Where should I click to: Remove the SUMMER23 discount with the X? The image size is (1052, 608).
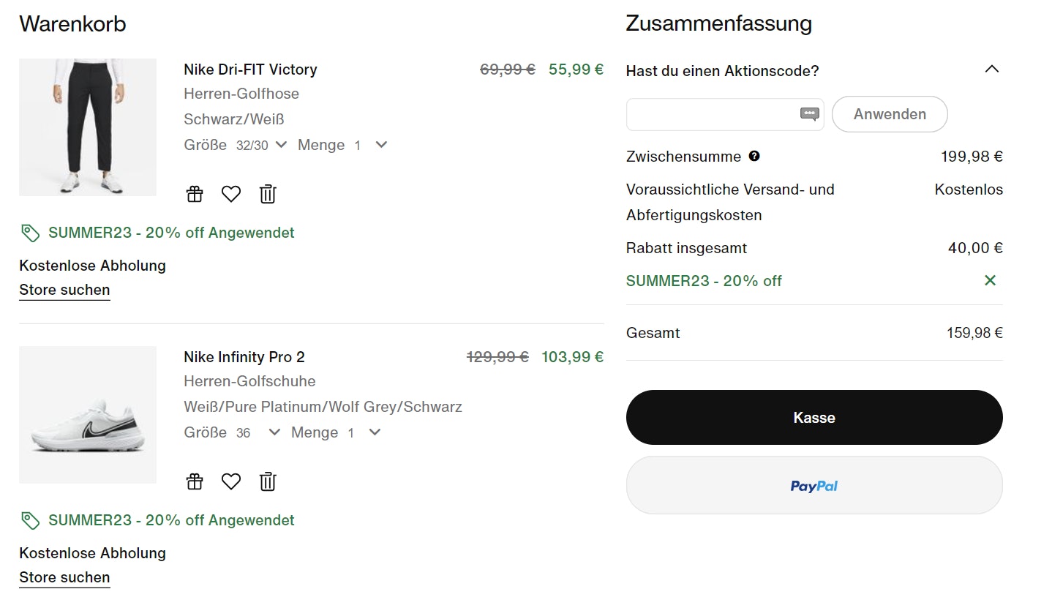[x=991, y=280]
